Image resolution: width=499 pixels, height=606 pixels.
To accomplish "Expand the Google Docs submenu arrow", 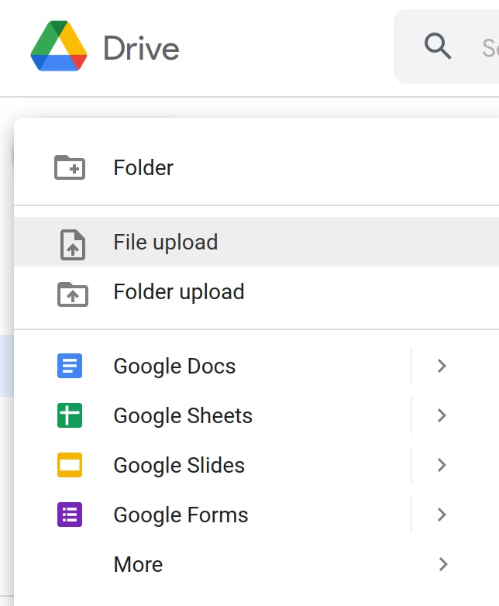I will tap(442, 366).
